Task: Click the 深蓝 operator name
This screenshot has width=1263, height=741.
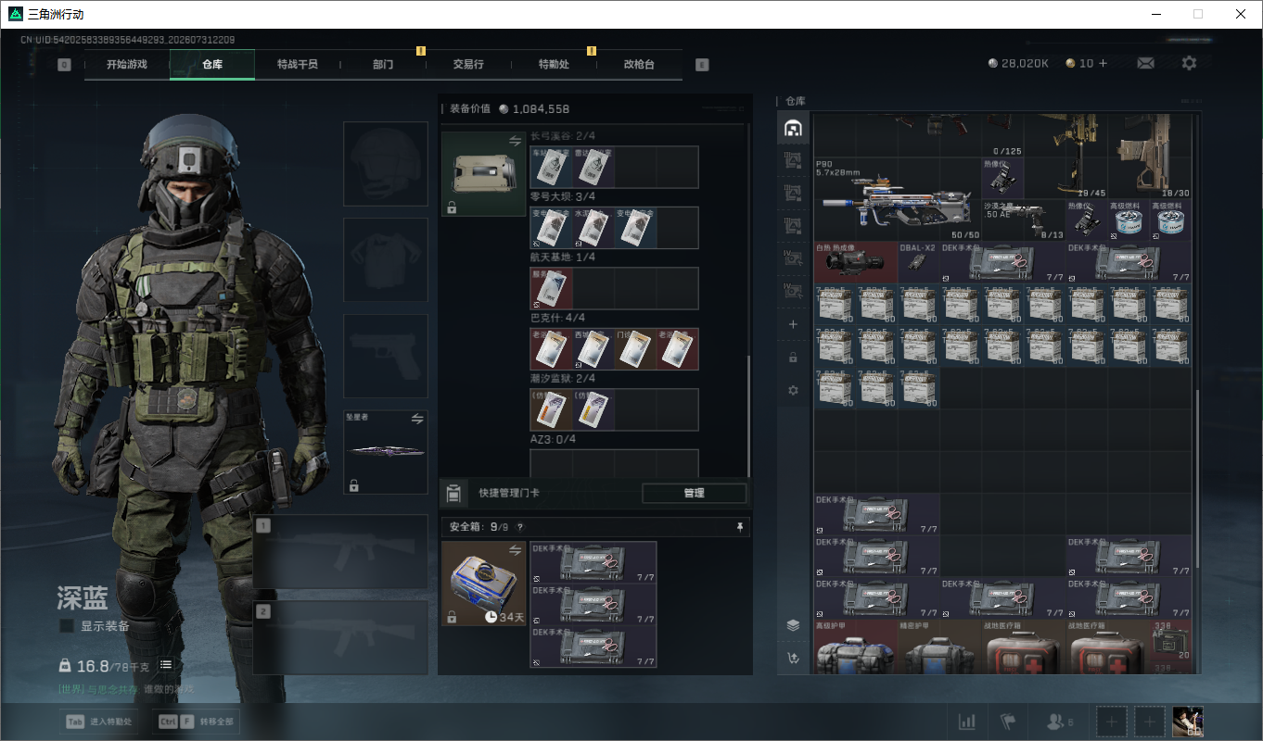Action: (x=83, y=597)
